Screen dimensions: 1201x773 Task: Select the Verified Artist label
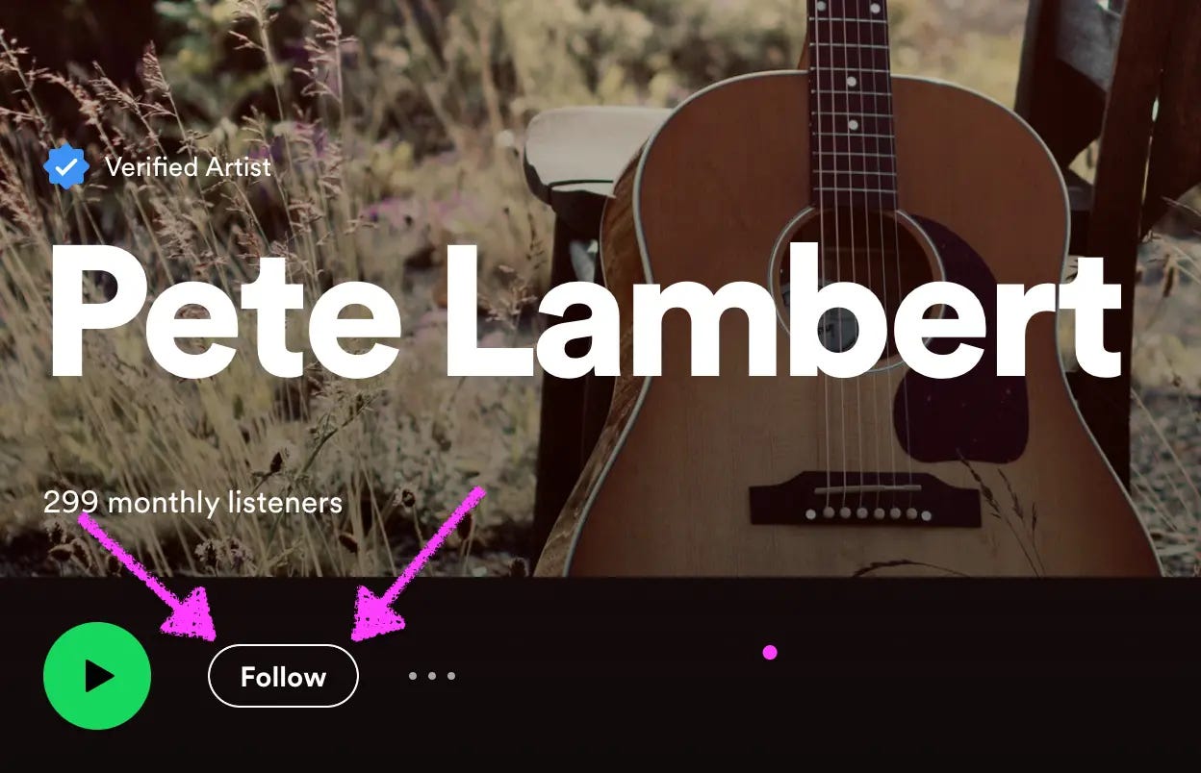tap(189, 167)
